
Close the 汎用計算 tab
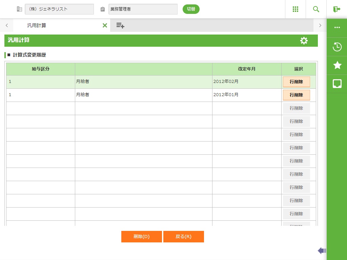tap(105, 25)
